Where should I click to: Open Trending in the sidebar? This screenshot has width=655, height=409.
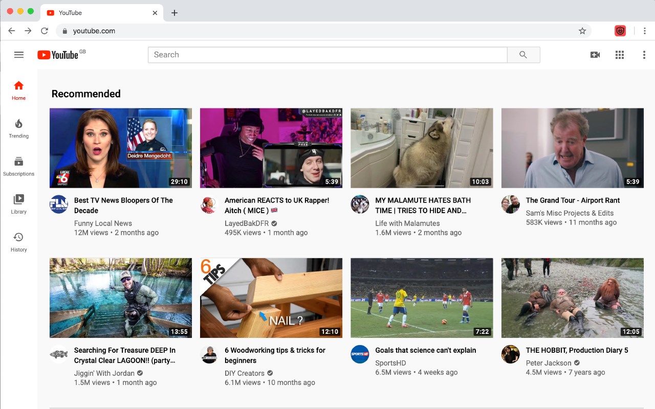point(19,128)
